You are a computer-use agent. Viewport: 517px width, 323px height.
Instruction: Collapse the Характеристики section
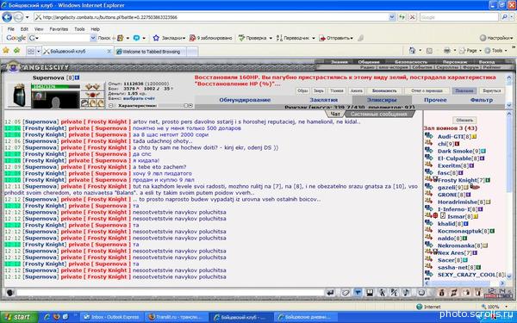click(x=111, y=105)
